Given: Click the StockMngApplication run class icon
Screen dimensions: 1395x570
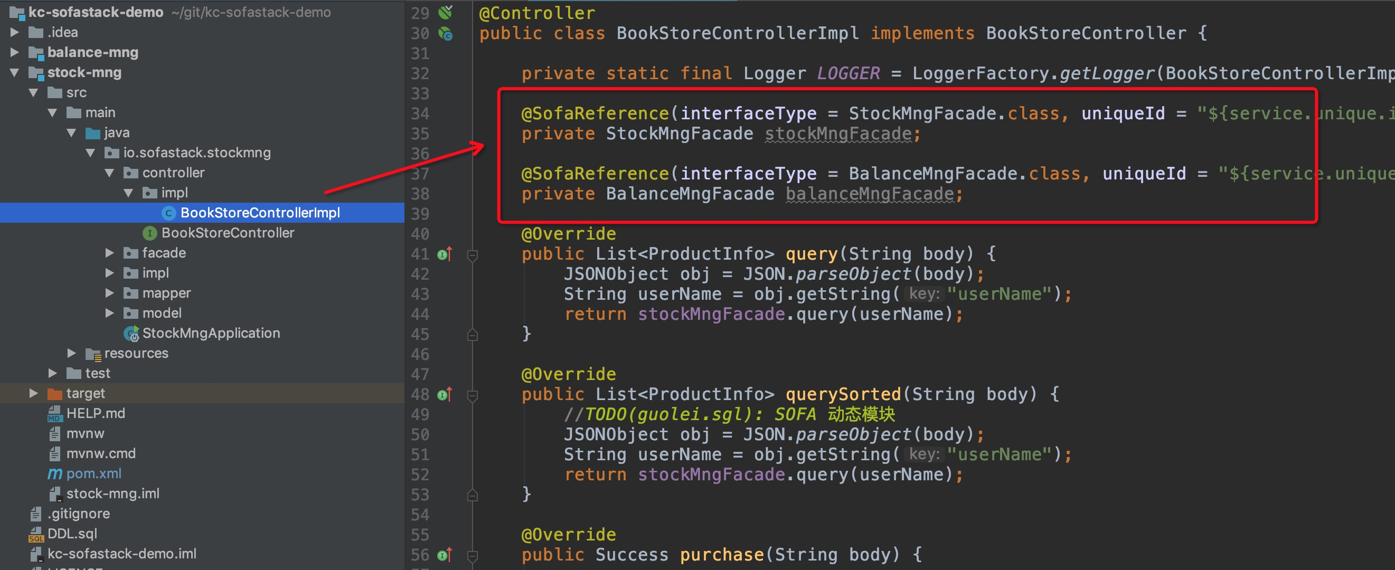Looking at the screenshot, I should [131, 334].
